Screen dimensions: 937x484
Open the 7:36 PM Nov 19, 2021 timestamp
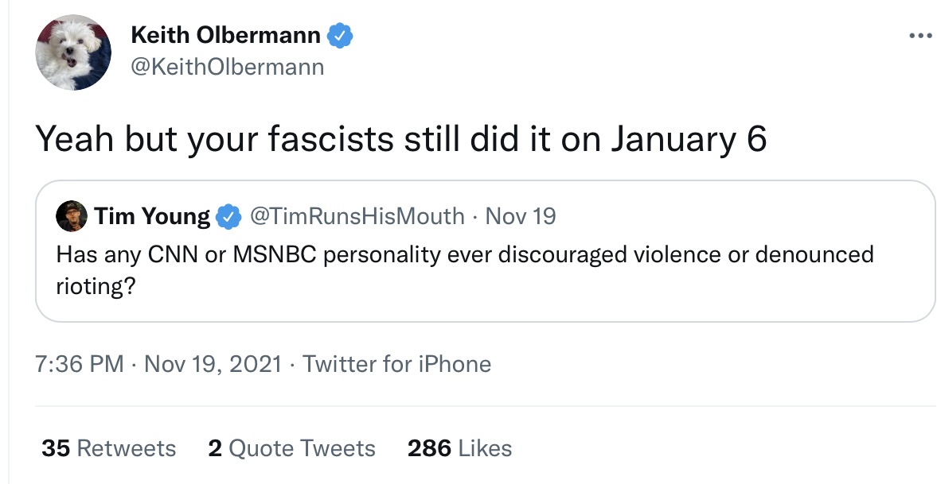tap(158, 363)
